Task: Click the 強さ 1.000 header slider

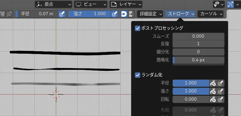Action: click(x=89, y=14)
